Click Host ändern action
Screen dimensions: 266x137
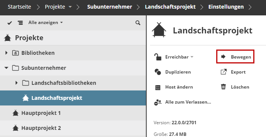[179, 87]
